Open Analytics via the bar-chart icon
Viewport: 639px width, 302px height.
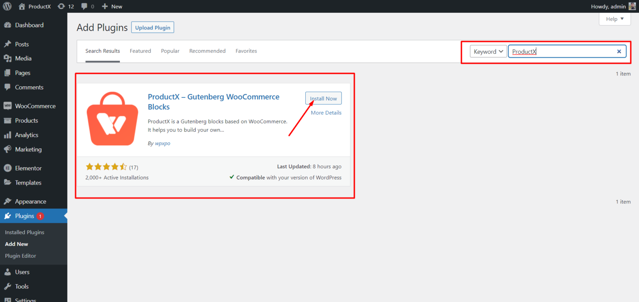8,135
